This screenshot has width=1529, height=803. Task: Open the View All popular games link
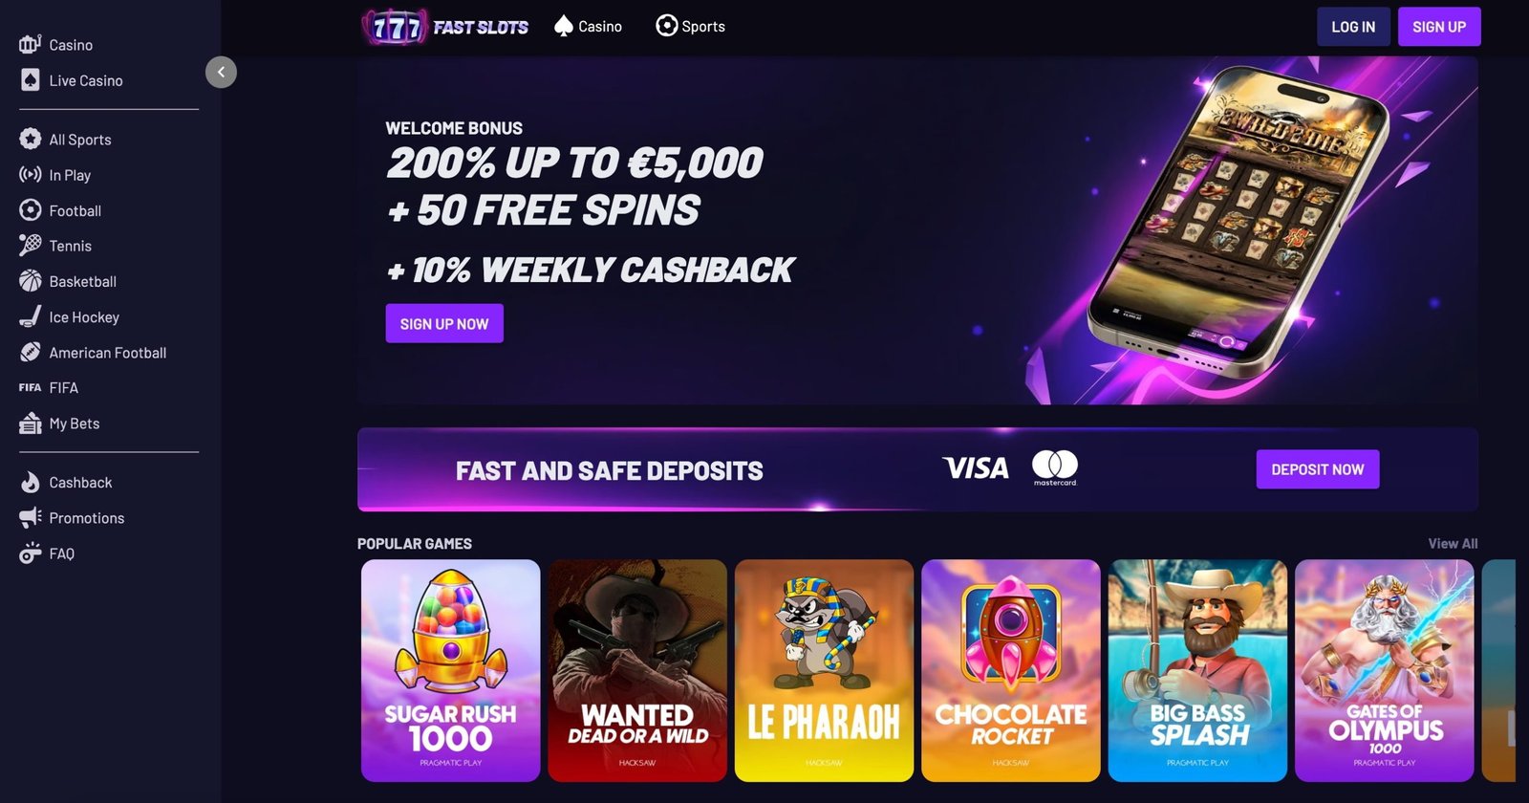(x=1453, y=543)
